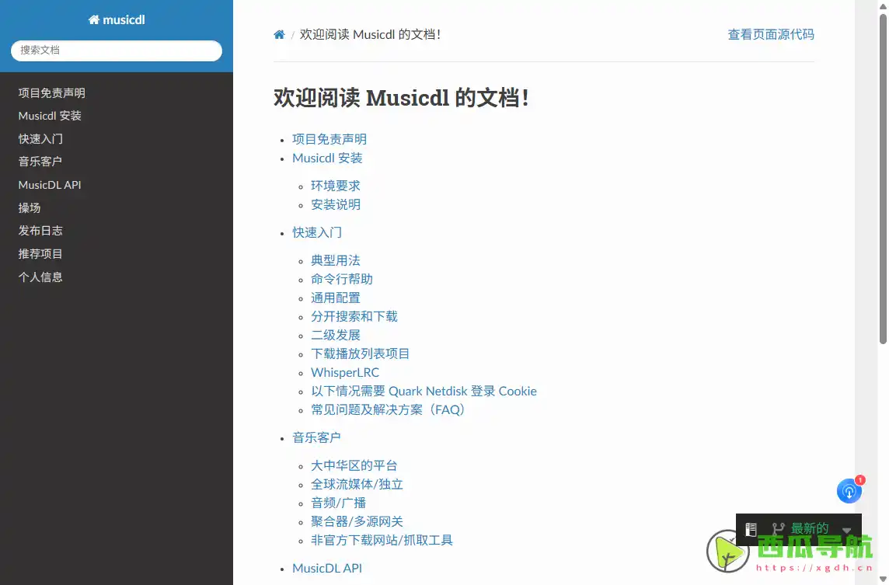The width and height of the screenshot is (889, 585).
Task: Open sidebar item 个人信息
Action: click(40, 277)
